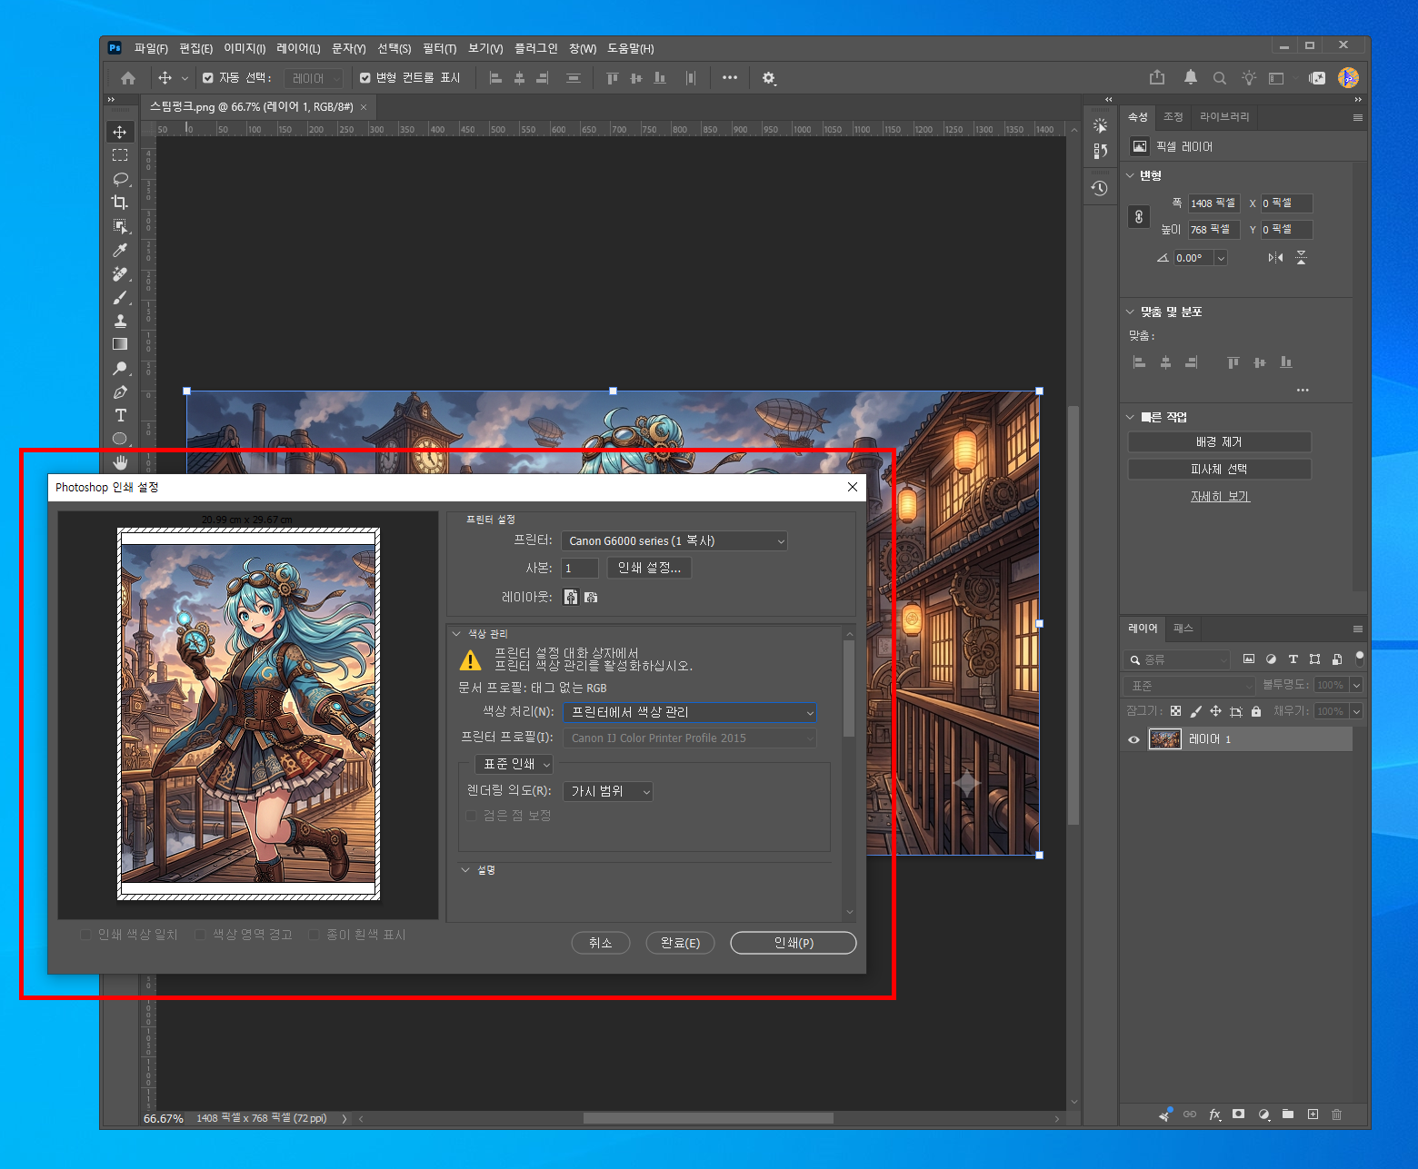Click the notifications bell icon
This screenshot has height=1169, width=1418.
coord(1190,78)
